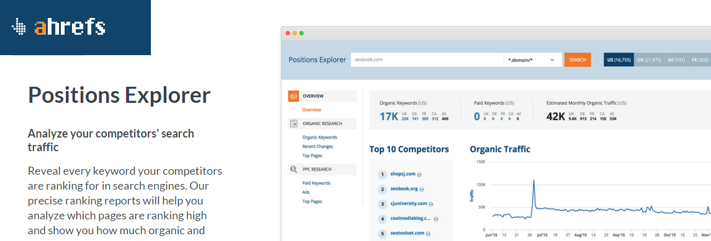Viewport: 711px width, 241px height.
Task: Click the orange SEARCH button
Action: coord(577,59)
